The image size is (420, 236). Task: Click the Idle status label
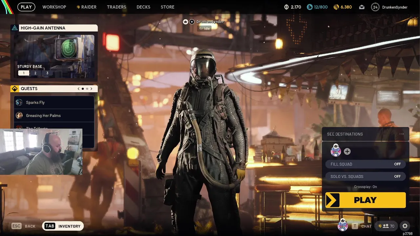pos(204,29)
